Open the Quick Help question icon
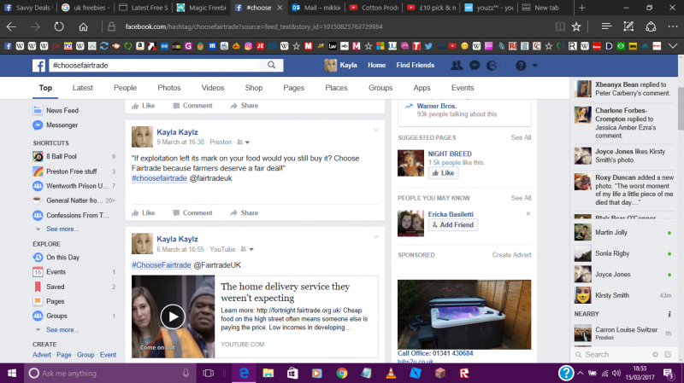684x383 pixels. 521,66
